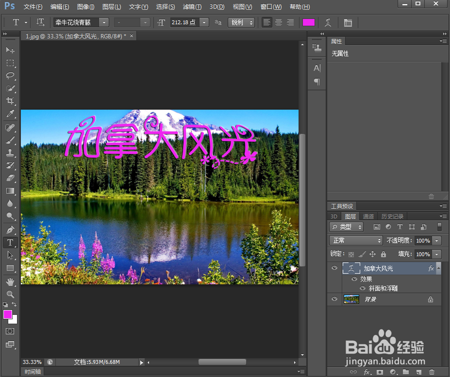Open the Paragraph panel icon
The width and height of the screenshot is (450, 377).
[x=317, y=82]
